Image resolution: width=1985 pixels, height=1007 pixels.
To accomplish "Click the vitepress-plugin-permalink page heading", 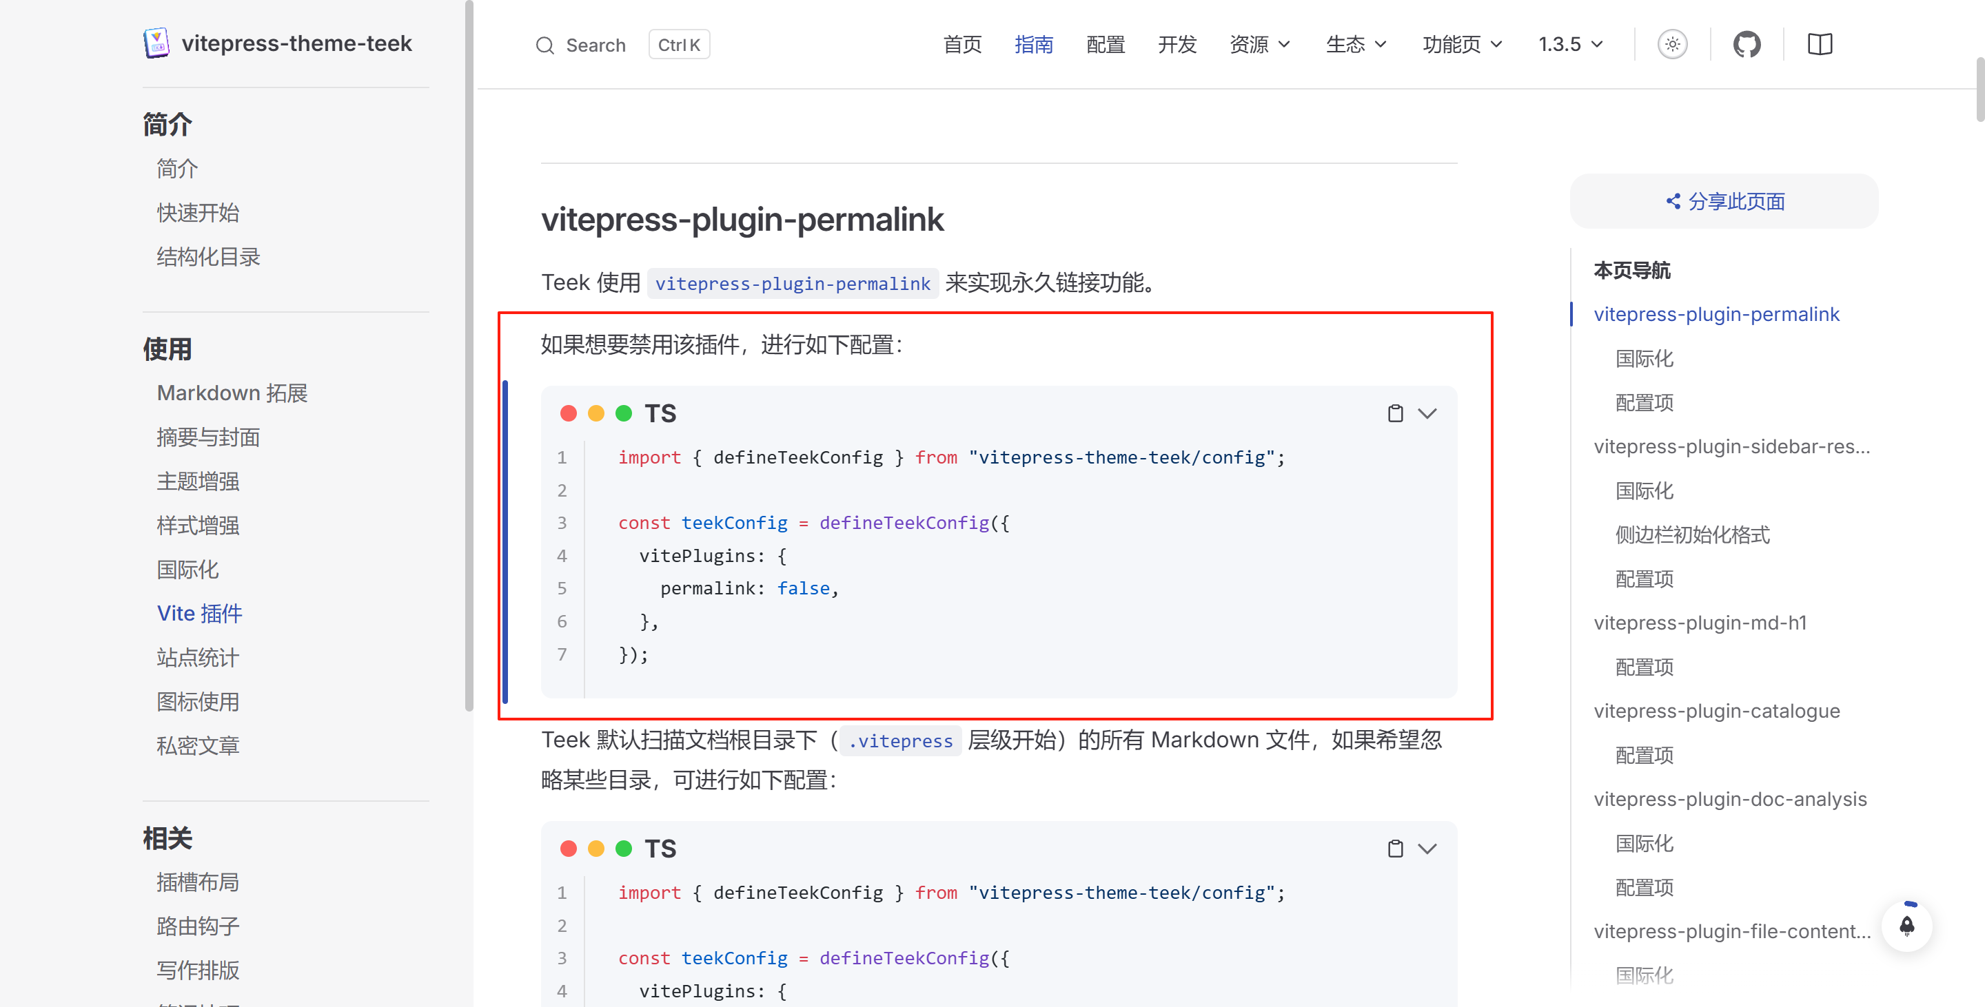I will [x=742, y=220].
